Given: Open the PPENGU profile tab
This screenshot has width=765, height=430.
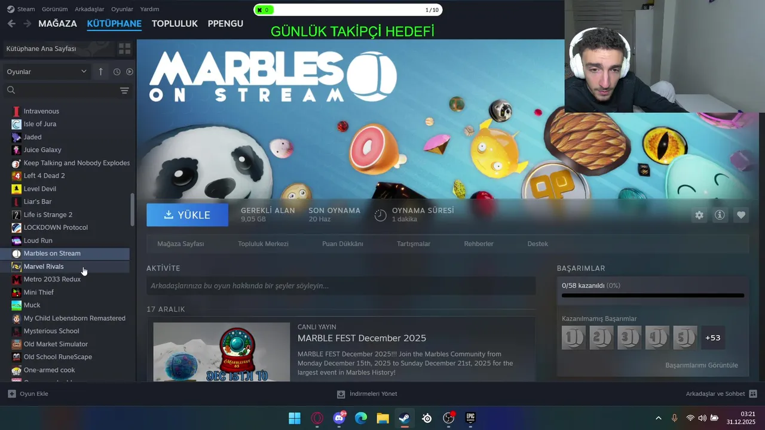Looking at the screenshot, I should coord(225,23).
